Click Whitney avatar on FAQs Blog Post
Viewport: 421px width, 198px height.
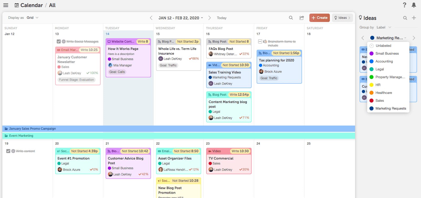(211, 54)
